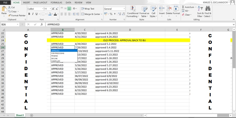Click the Orientation text angle icon

(74, 9)
